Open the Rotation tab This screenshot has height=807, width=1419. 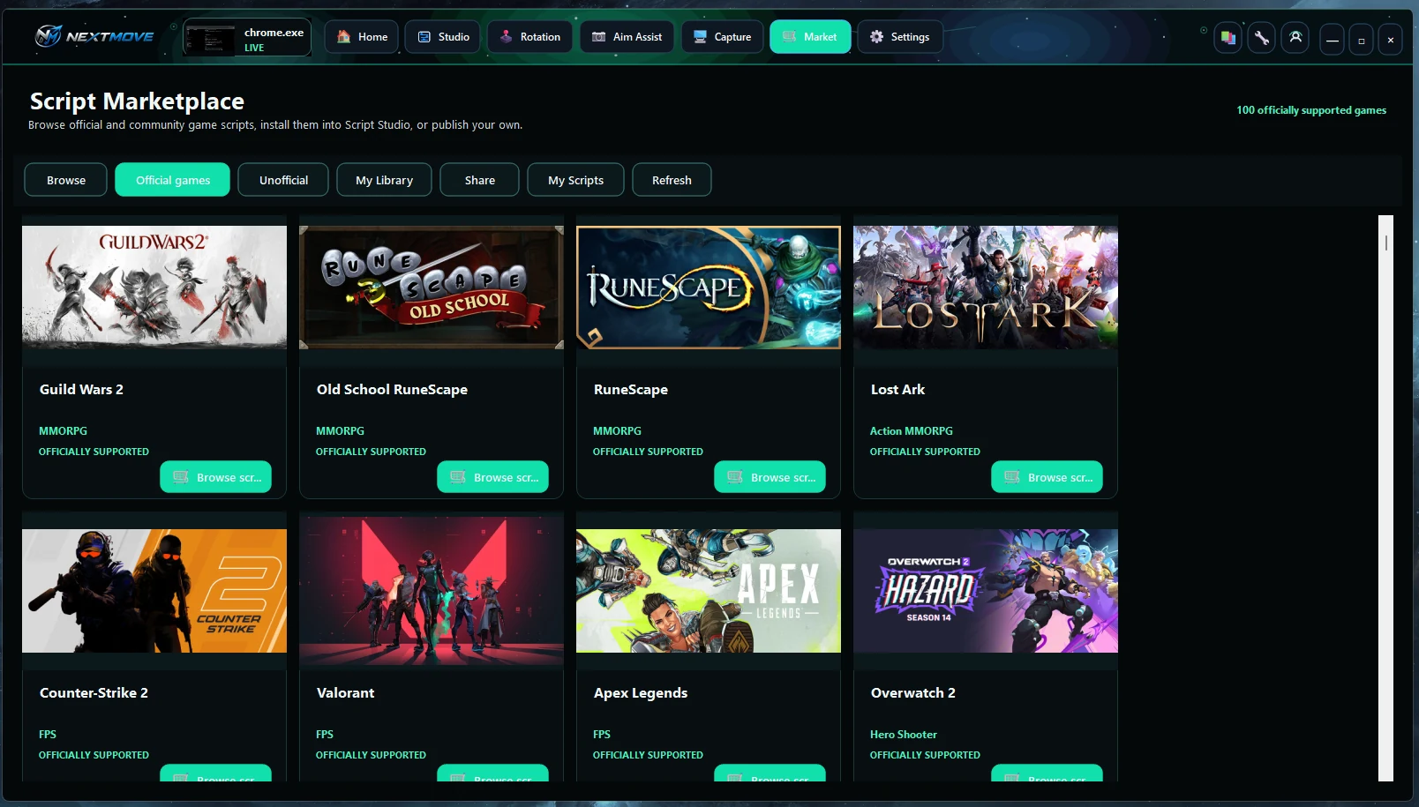pyautogui.click(x=529, y=37)
